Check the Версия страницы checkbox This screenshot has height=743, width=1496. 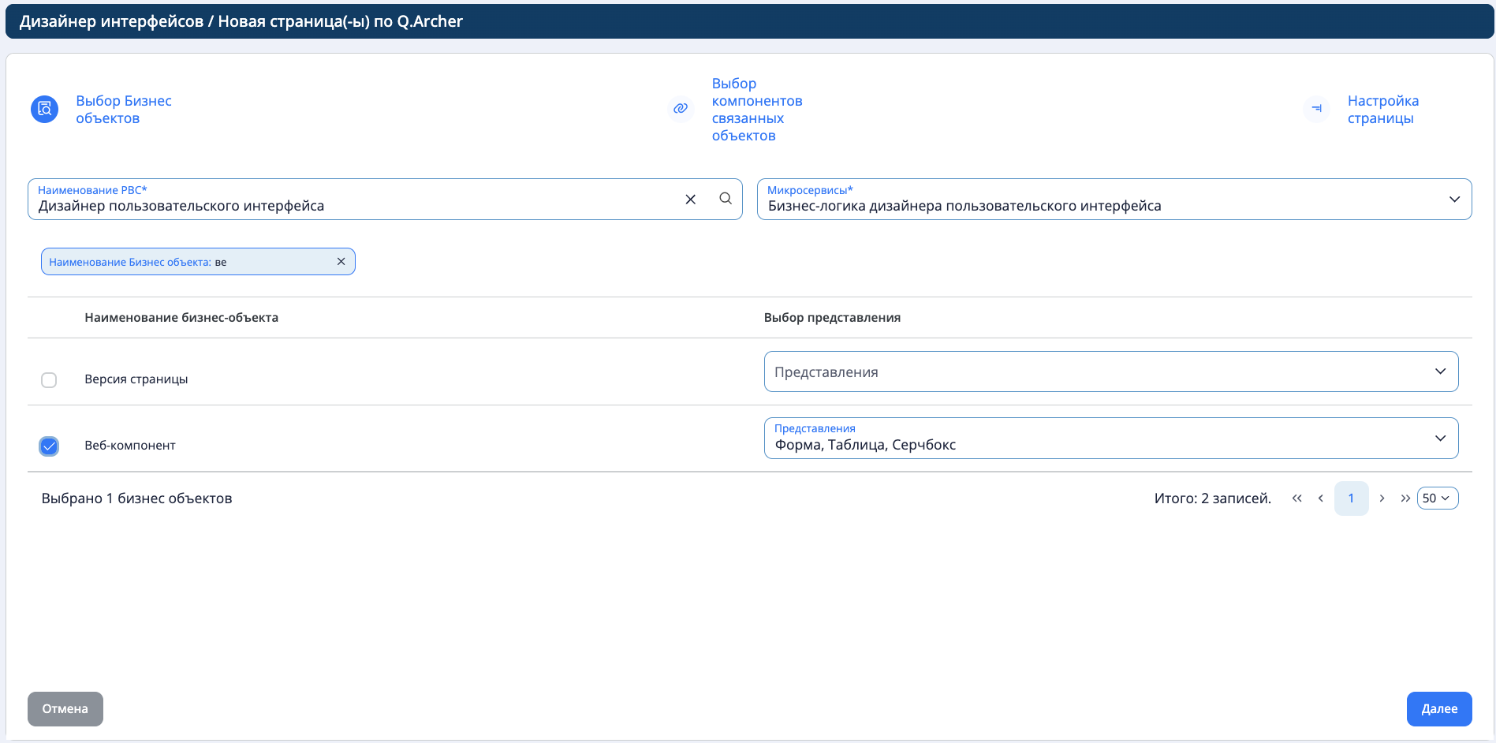(x=49, y=380)
